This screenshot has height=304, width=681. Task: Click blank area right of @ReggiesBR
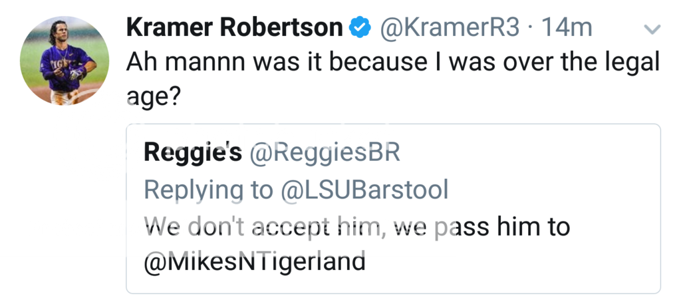(532, 153)
